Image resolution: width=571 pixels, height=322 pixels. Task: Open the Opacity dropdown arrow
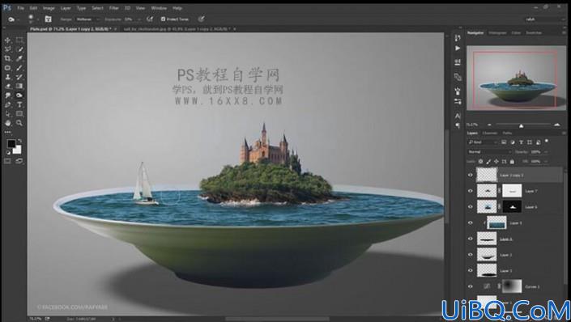[545, 152]
